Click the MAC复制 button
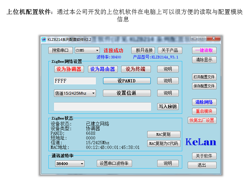This screenshot has width=248, height=186. point(164,134)
